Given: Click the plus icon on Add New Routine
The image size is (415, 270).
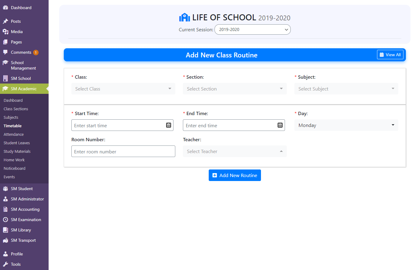Looking at the screenshot, I should [214, 175].
